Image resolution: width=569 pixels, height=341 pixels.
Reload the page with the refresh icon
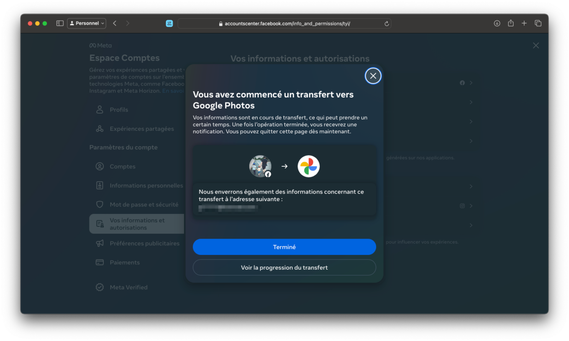387,24
